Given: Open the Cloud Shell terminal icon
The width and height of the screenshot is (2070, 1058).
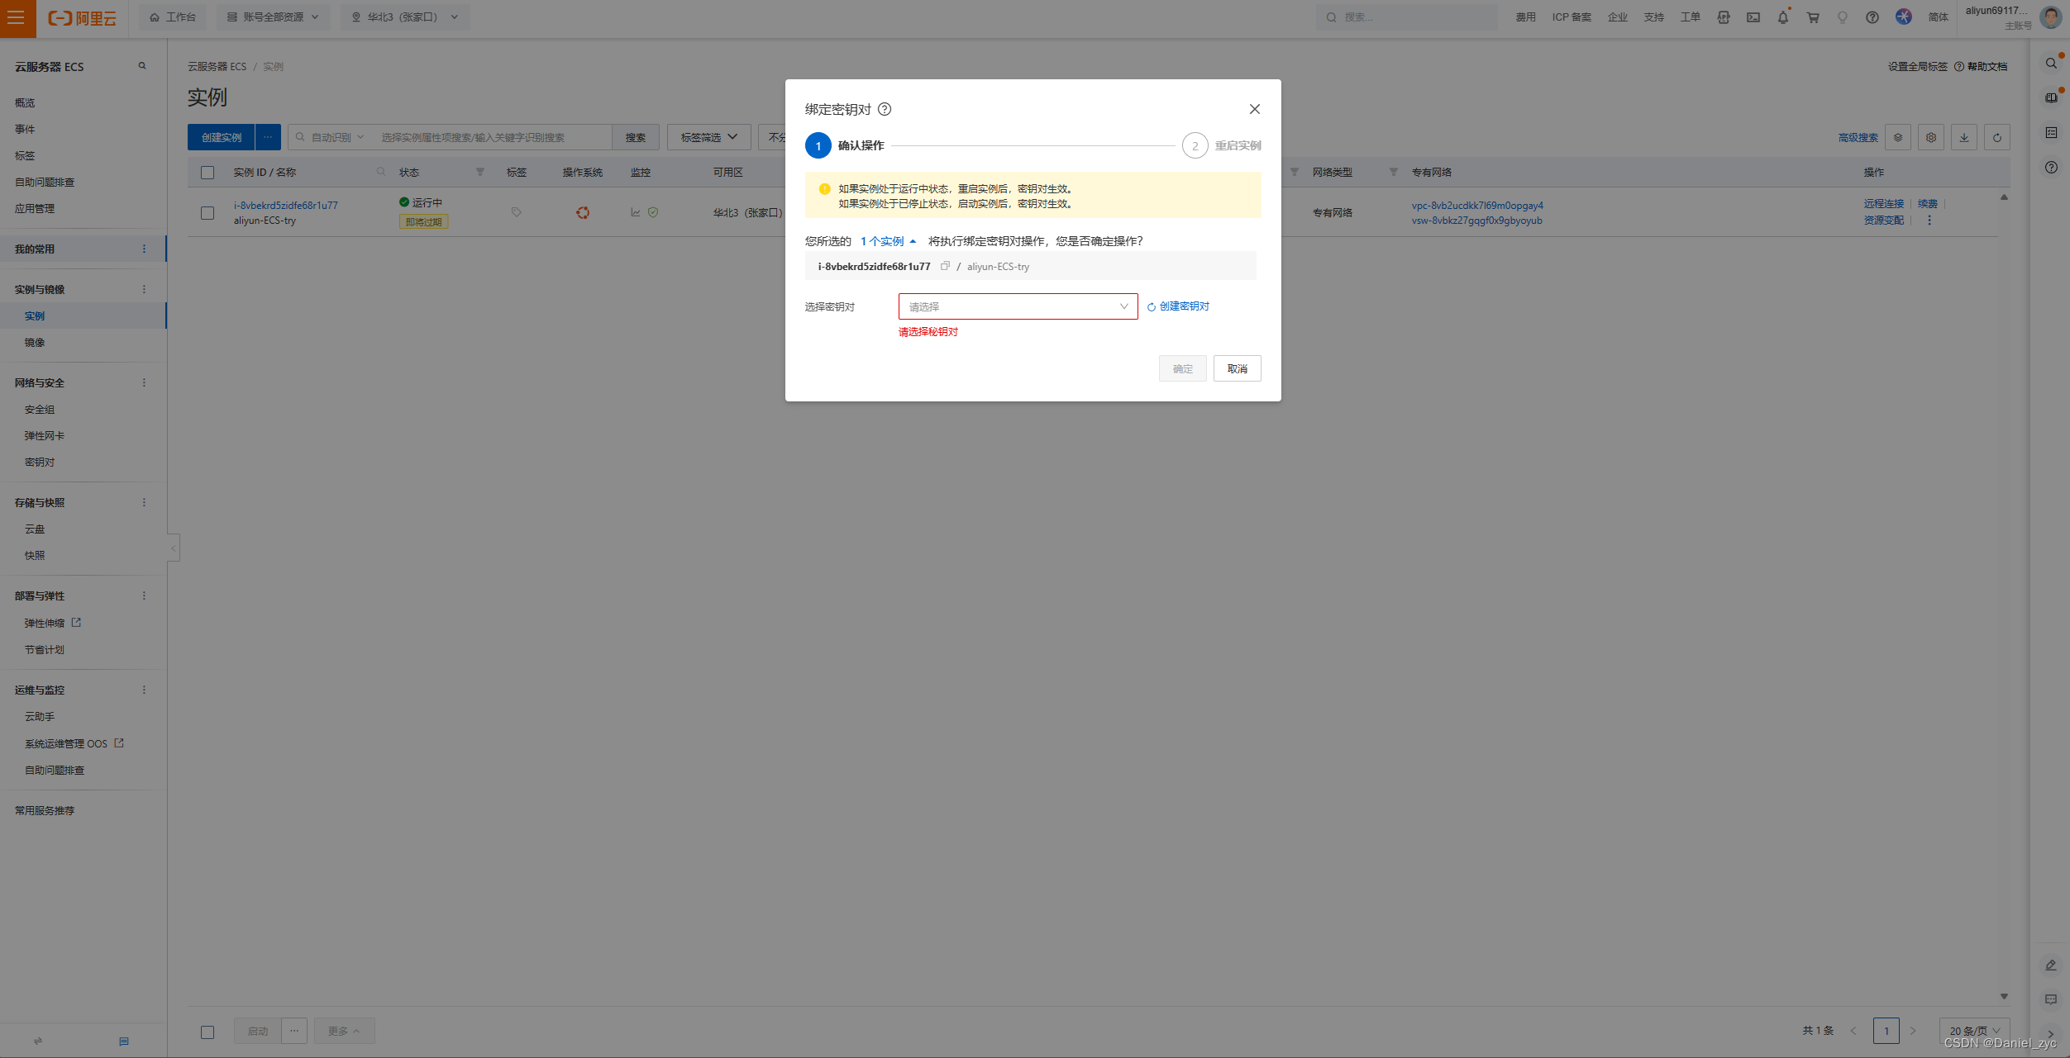Looking at the screenshot, I should tap(1753, 17).
